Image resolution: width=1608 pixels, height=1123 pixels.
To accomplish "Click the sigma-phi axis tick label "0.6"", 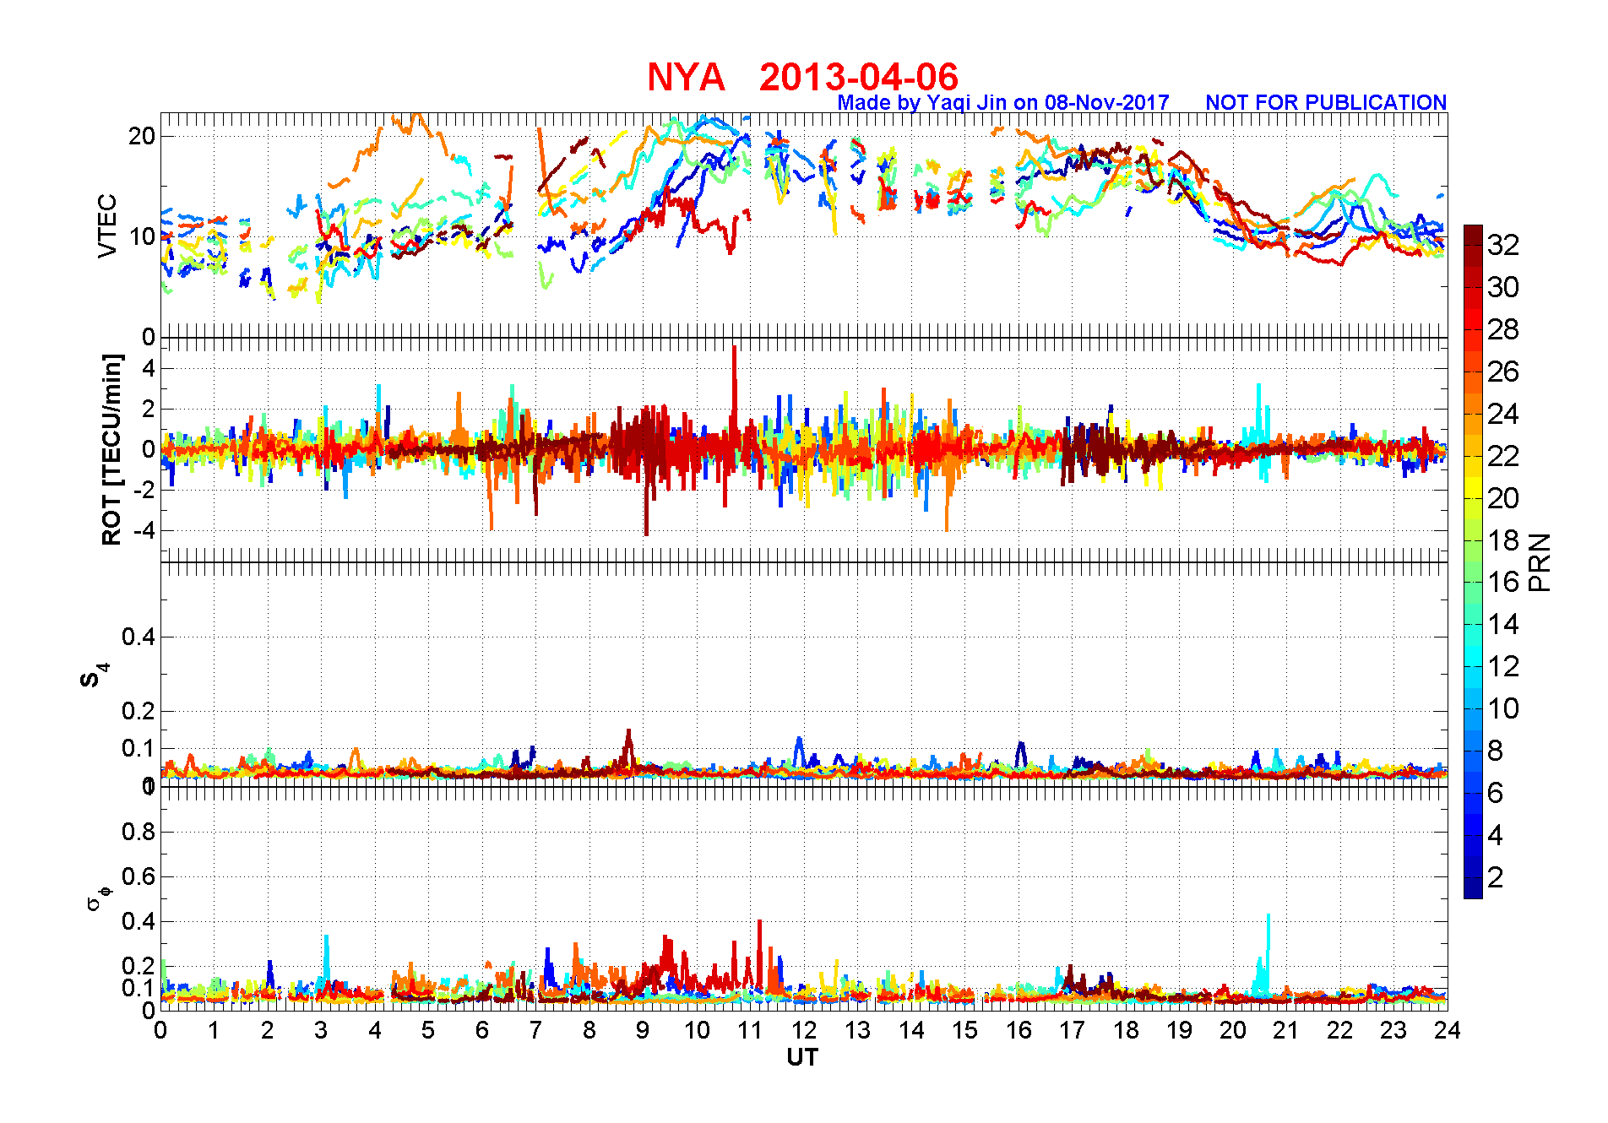I will point(139,876).
